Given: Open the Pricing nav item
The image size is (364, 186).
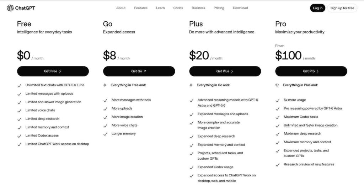Looking at the screenshot, I should [x=219, y=8].
